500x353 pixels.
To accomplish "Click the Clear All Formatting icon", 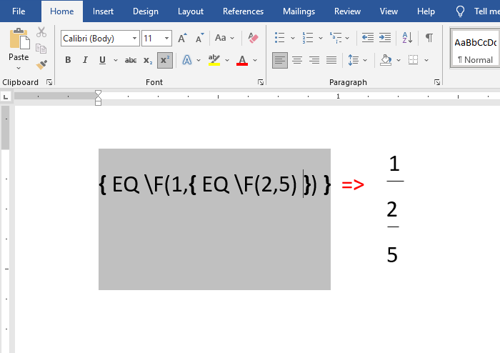I will (253, 38).
